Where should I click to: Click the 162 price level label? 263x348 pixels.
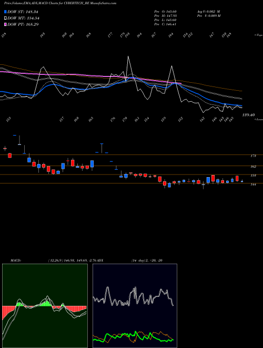253,167
